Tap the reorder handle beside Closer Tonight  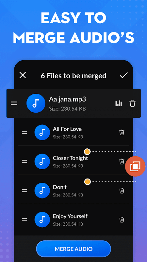click(x=24, y=161)
